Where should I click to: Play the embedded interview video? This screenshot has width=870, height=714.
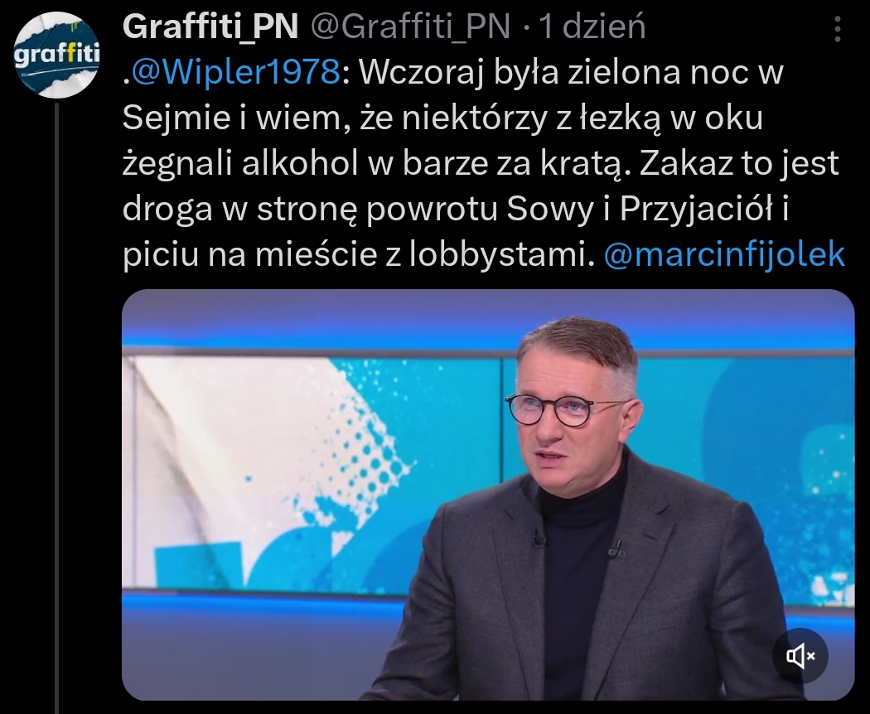(x=488, y=494)
